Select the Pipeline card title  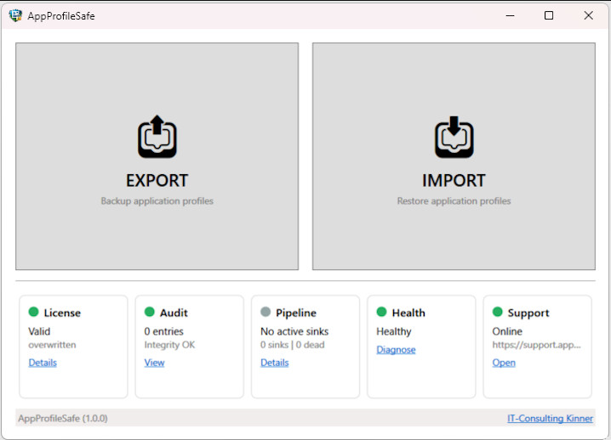[x=295, y=313]
